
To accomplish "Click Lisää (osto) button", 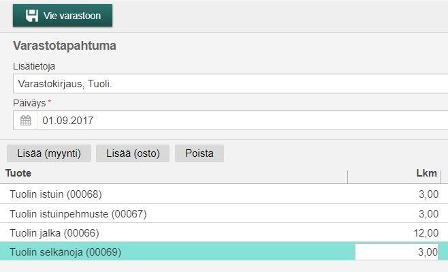I will point(133,153).
